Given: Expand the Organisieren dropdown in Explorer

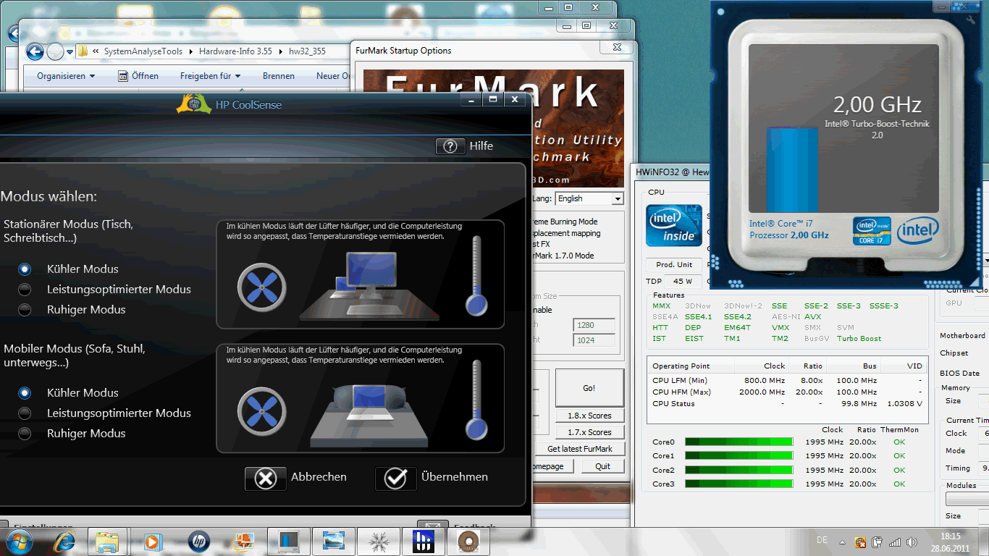Looking at the screenshot, I should pos(66,76).
